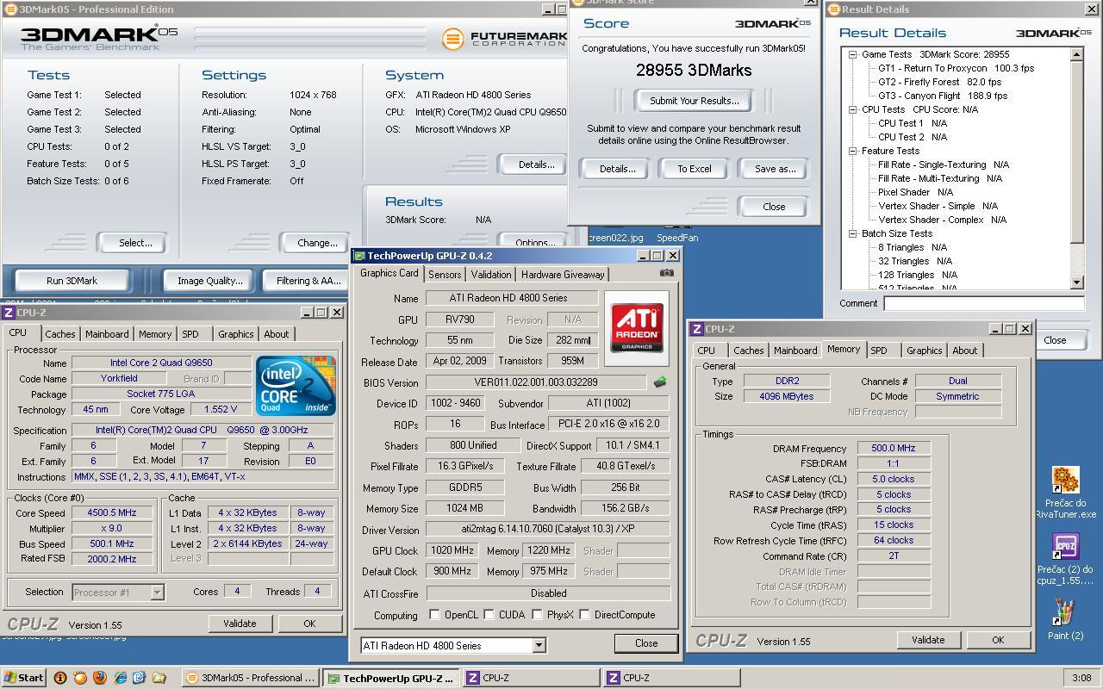Viewport: 1103px width, 689px height.
Task: Open the ATI Radeon HD 4800 Series dropdown
Action: pos(539,645)
